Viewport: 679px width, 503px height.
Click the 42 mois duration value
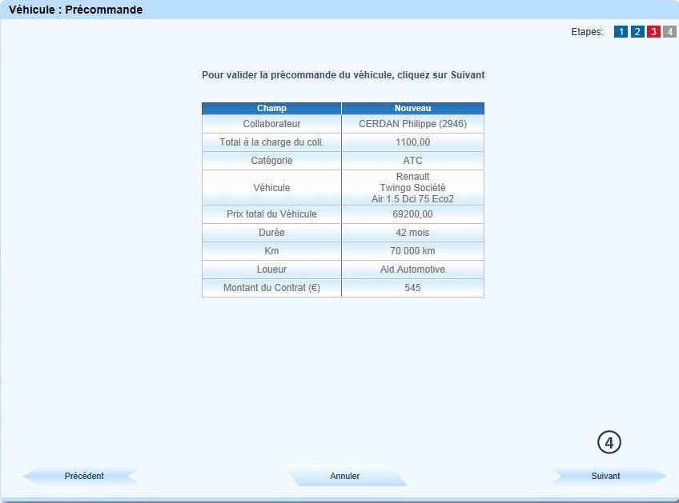point(412,233)
